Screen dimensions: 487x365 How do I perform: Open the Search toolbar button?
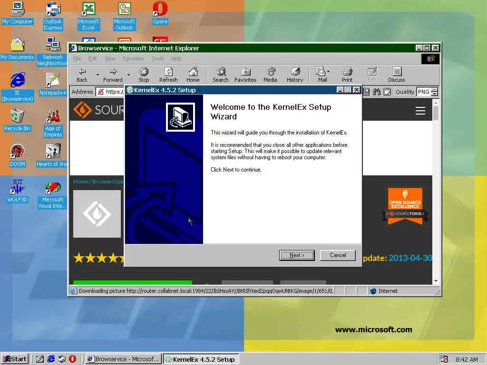point(221,75)
